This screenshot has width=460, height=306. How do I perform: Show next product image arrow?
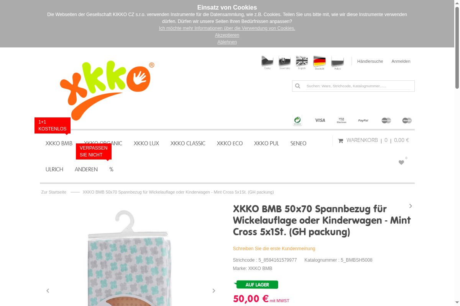click(214, 291)
